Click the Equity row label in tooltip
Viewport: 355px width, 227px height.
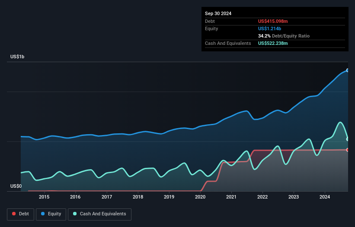[211, 28]
